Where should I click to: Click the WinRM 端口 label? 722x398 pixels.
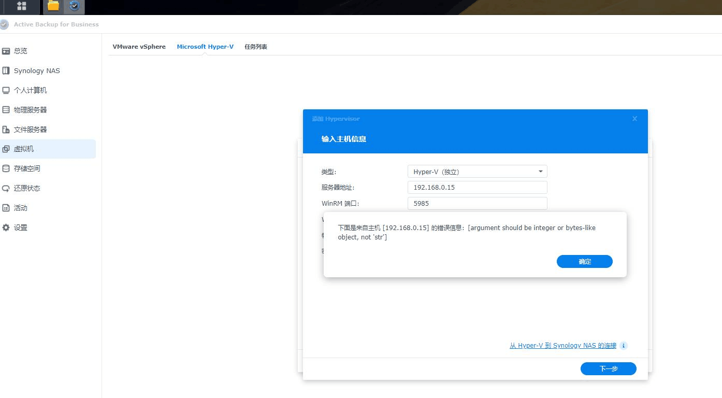point(340,204)
